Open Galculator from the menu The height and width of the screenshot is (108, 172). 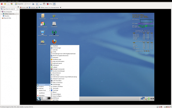65,58
